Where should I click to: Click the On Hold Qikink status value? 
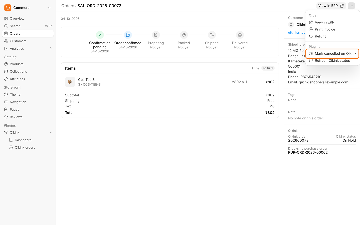click(349, 140)
